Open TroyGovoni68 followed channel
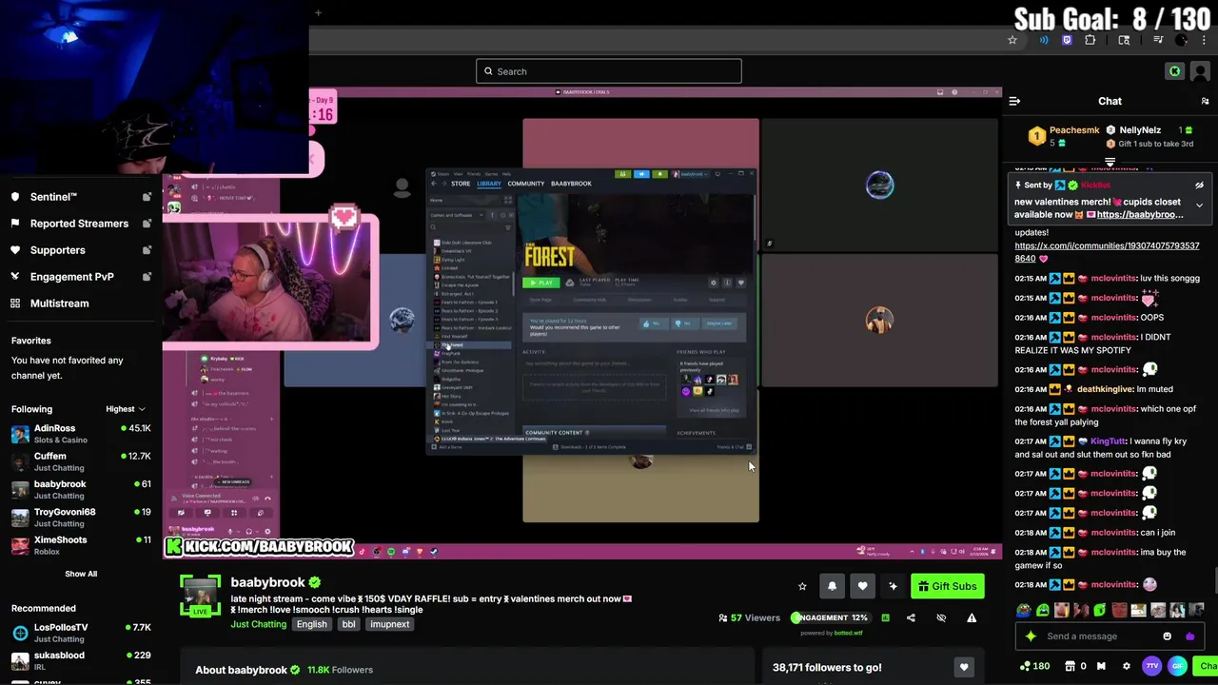The image size is (1218, 685). pos(80,518)
